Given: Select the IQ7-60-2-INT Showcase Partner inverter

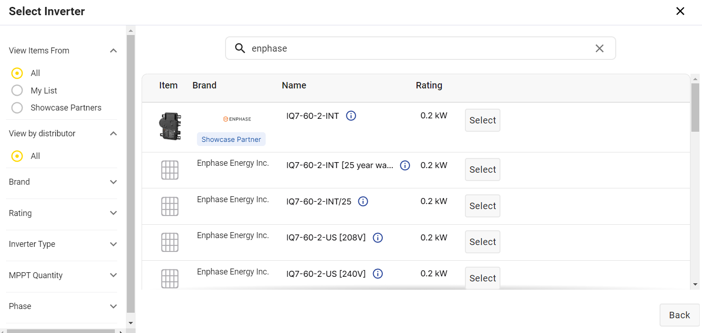Looking at the screenshot, I should point(482,120).
